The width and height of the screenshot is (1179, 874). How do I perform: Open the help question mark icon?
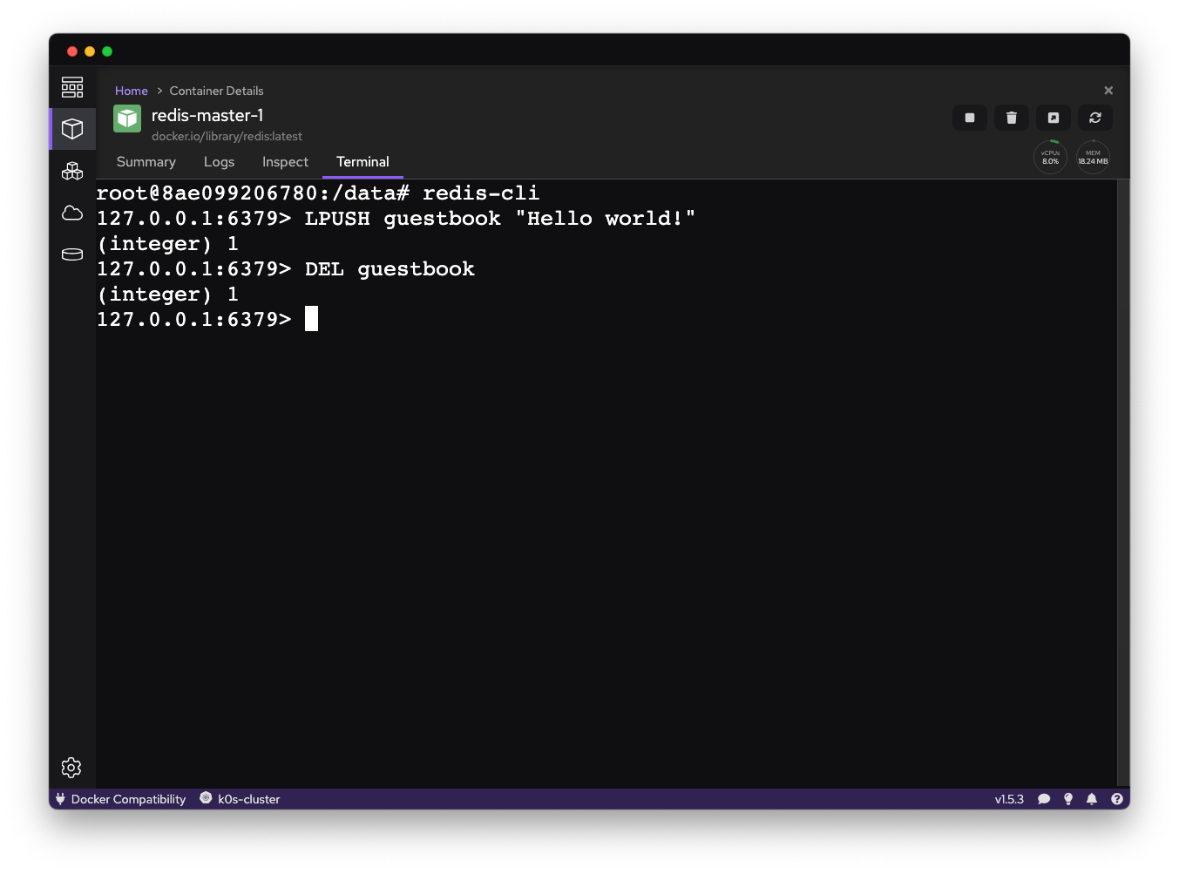[x=1117, y=799]
